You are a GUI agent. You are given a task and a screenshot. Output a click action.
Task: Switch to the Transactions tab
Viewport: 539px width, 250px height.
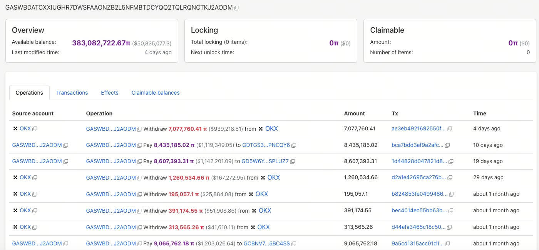coord(72,93)
